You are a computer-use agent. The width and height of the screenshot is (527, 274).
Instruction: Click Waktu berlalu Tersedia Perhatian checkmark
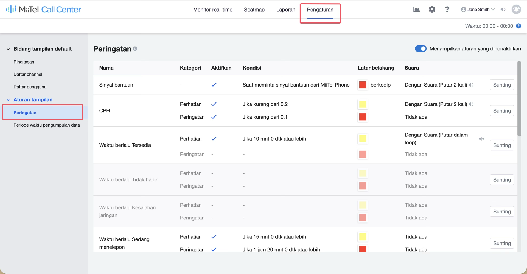pos(214,139)
